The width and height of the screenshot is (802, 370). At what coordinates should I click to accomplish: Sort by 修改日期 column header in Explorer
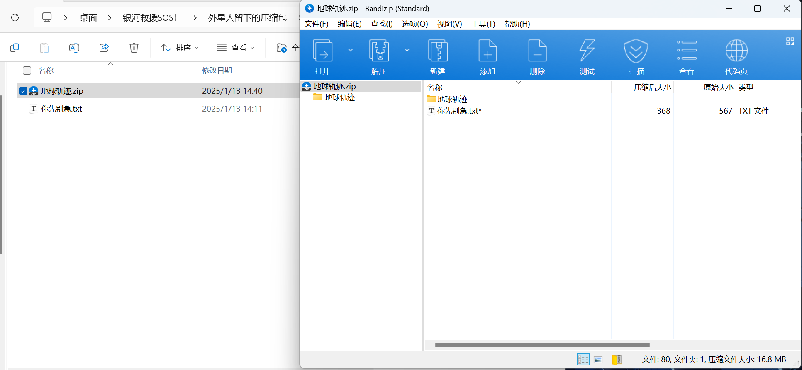point(217,71)
